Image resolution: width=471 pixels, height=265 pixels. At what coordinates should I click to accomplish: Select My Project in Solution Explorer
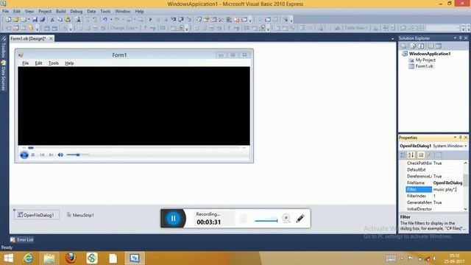coord(425,60)
